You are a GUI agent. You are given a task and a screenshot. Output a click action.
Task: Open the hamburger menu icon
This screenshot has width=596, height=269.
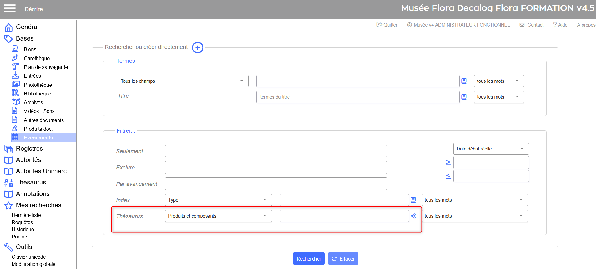10,8
